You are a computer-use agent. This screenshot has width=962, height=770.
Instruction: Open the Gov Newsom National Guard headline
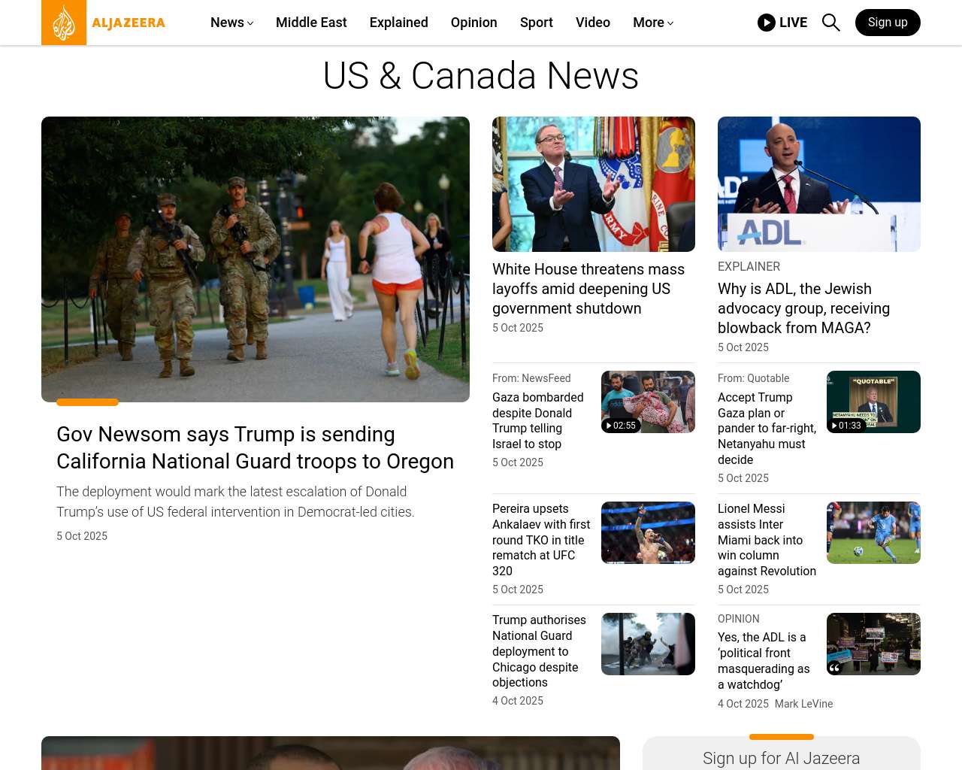[x=255, y=447]
